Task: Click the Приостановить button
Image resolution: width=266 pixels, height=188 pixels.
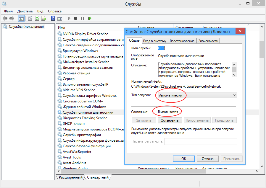Action: pyautogui.click(x=197, y=120)
